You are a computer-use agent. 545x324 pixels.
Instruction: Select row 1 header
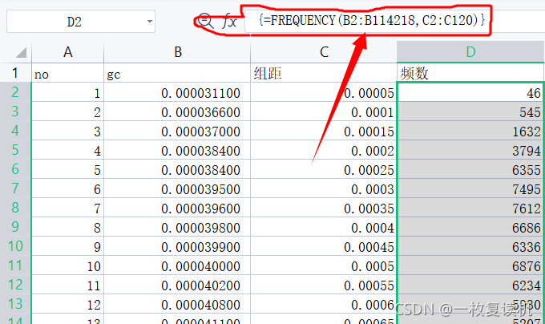pos(15,73)
